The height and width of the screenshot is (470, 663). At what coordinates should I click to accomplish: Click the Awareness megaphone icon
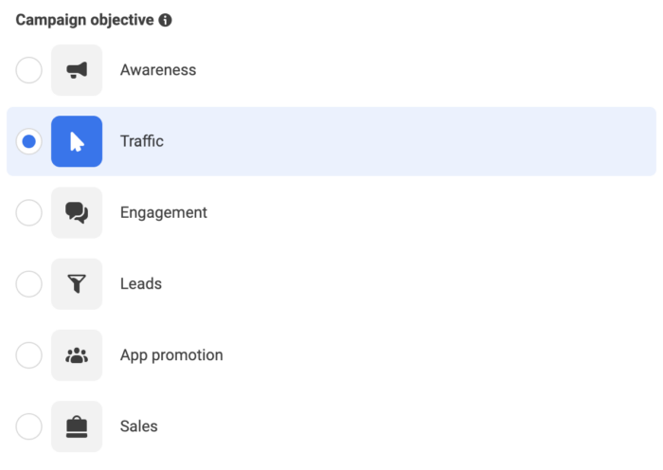pos(77,70)
